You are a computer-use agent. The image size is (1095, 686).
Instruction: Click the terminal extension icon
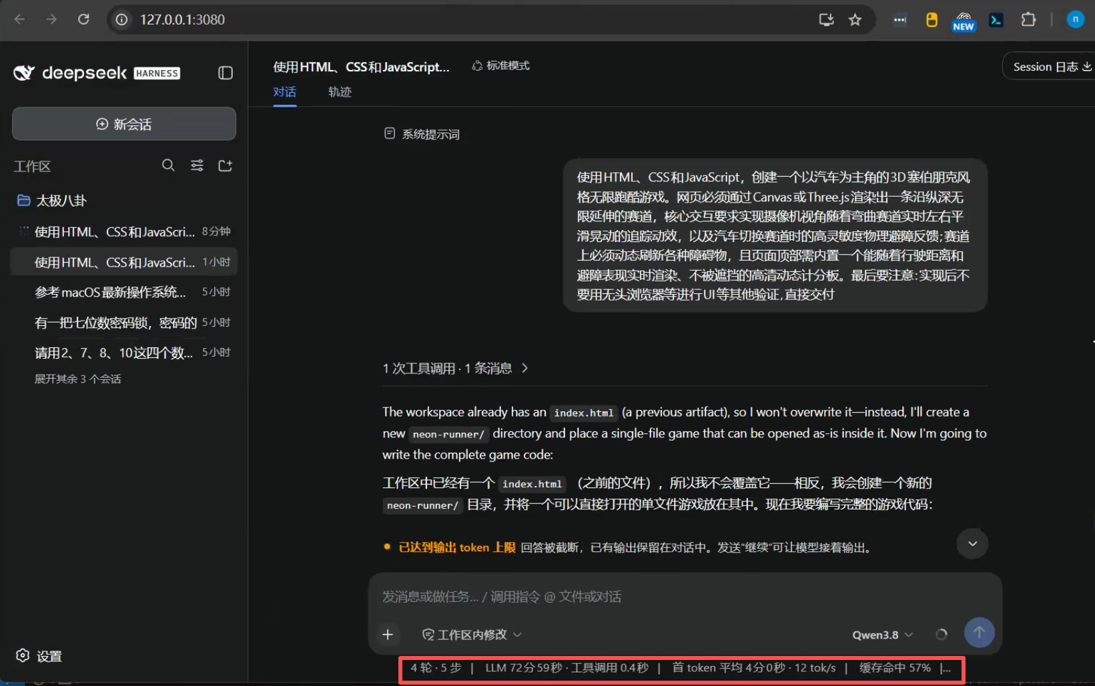(996, 19)
